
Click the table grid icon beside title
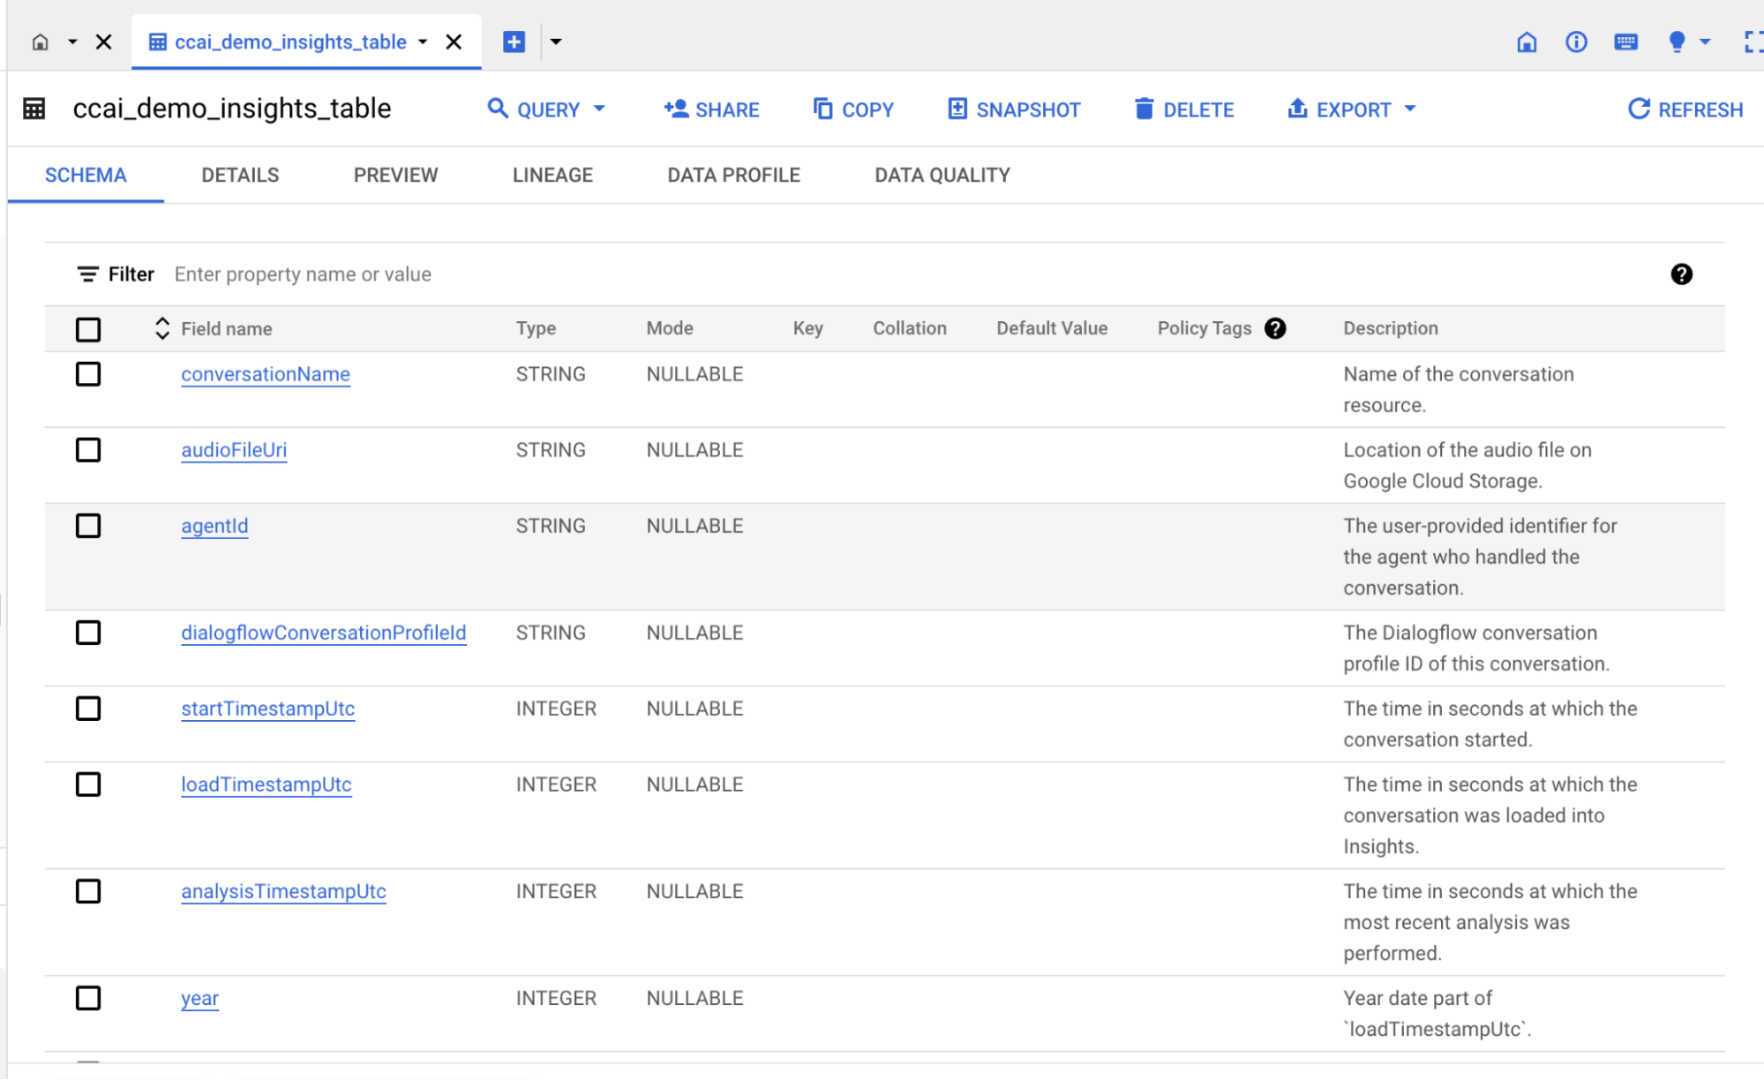(x=34, y=109)
